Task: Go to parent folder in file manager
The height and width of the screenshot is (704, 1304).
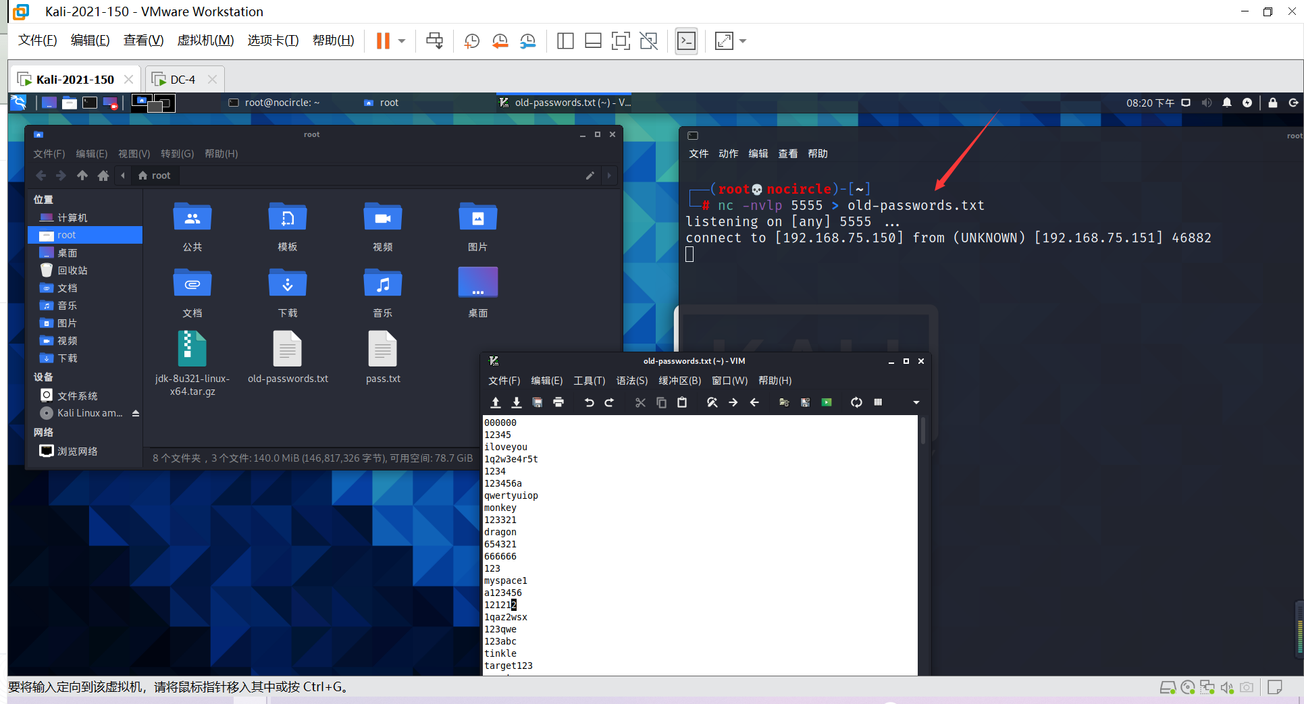Action: click(x=82, y=175)
